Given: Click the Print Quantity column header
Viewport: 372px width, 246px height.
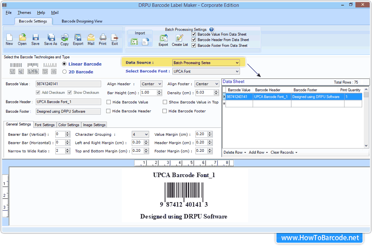Looking at the screenshot, I should click(x=350, y=90).
